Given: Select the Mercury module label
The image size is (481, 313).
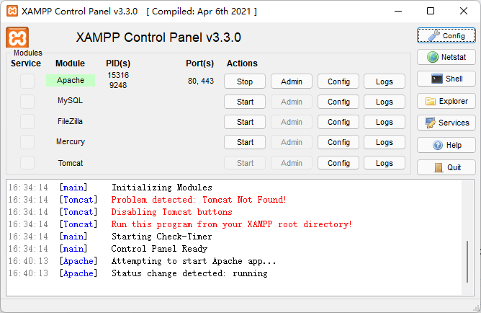Looking at the screenshot, I should [71, 141].
